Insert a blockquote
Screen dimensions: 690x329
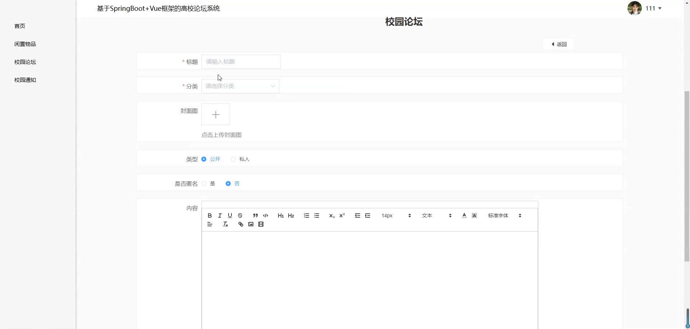tap(256, 216)
